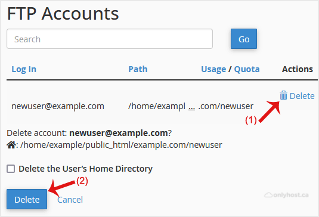Sort accounts by Usage

(x=213, y=69)
